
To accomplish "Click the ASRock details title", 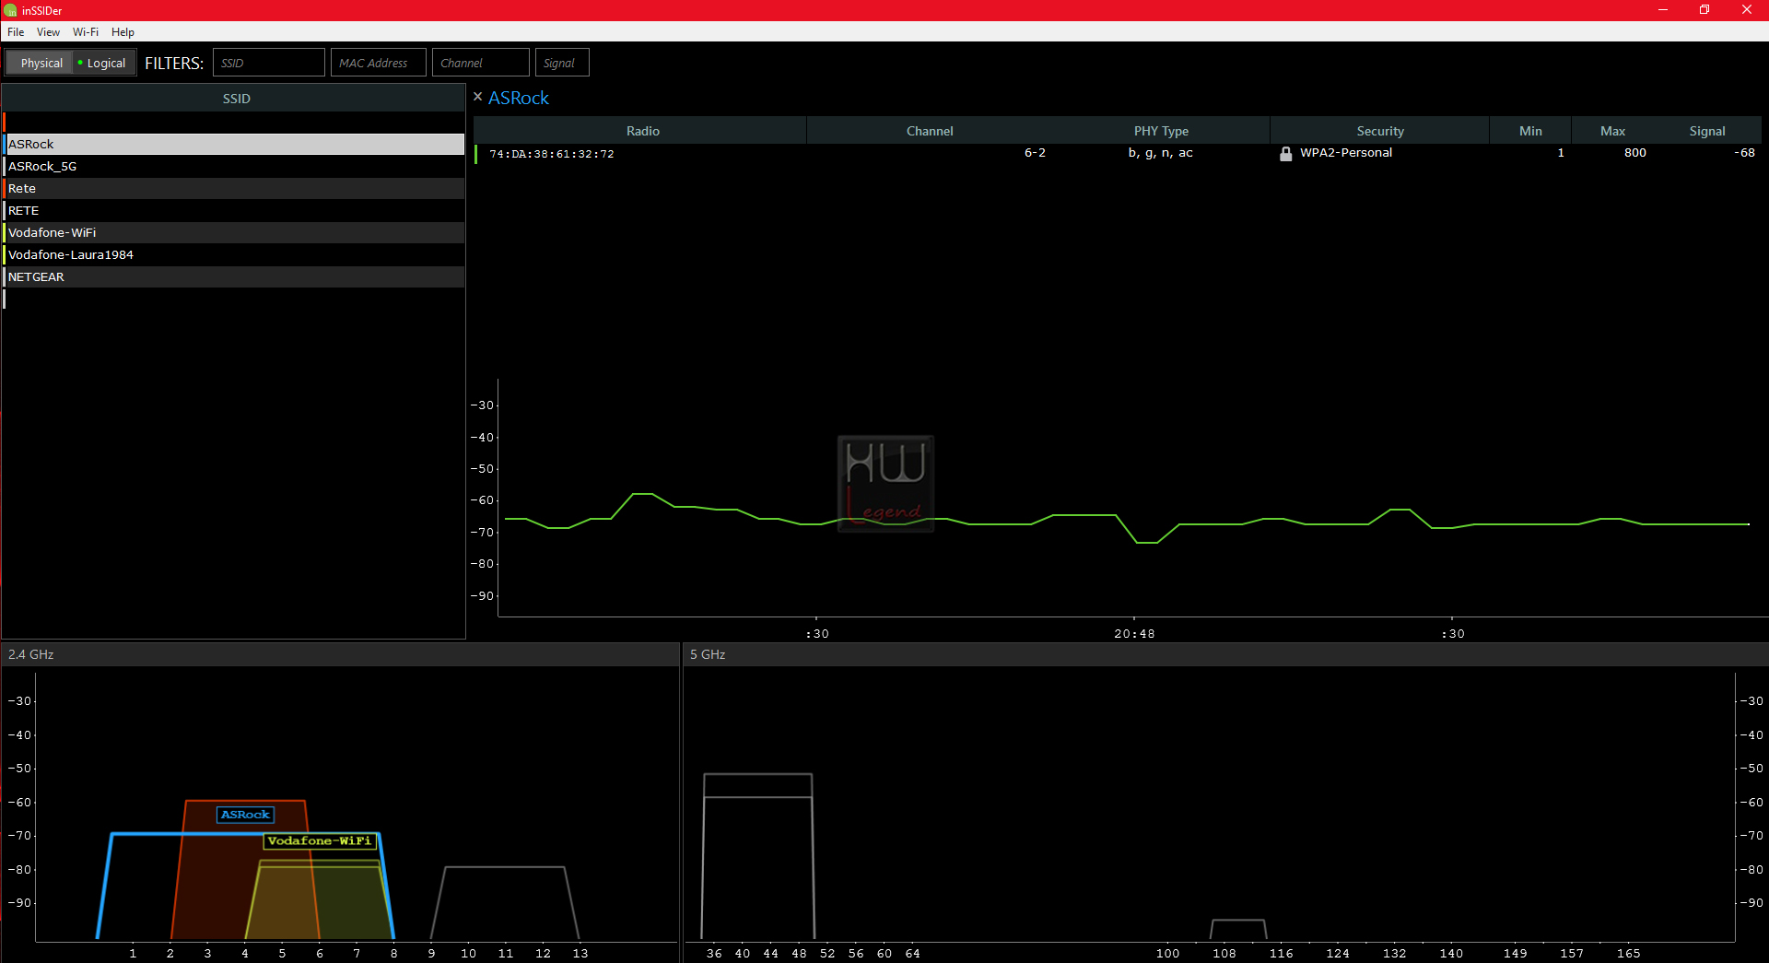I will click(x=519, y=98).
